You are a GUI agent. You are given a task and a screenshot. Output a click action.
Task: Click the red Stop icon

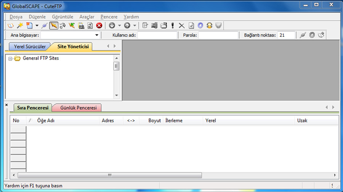tap(99, 25)
